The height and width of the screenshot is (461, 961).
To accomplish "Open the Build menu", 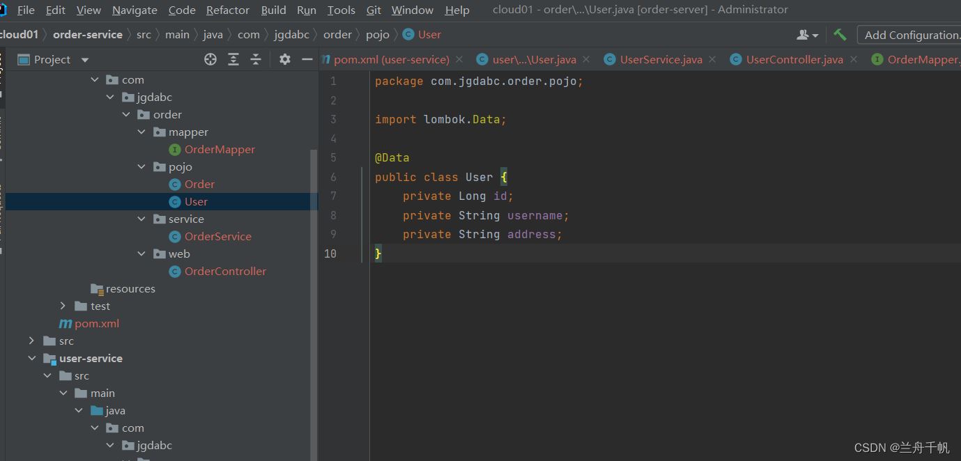I will (x=273, y=10).
